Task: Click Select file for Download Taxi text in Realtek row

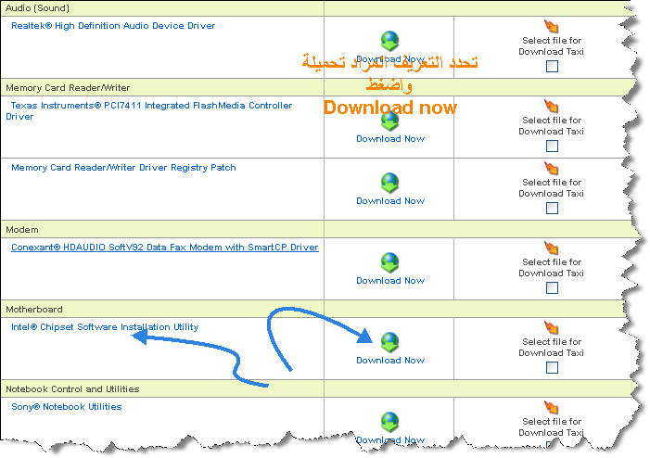Action: coord(552,46)
